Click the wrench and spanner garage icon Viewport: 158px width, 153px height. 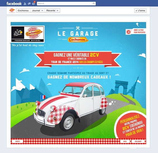tap(78, 28)
